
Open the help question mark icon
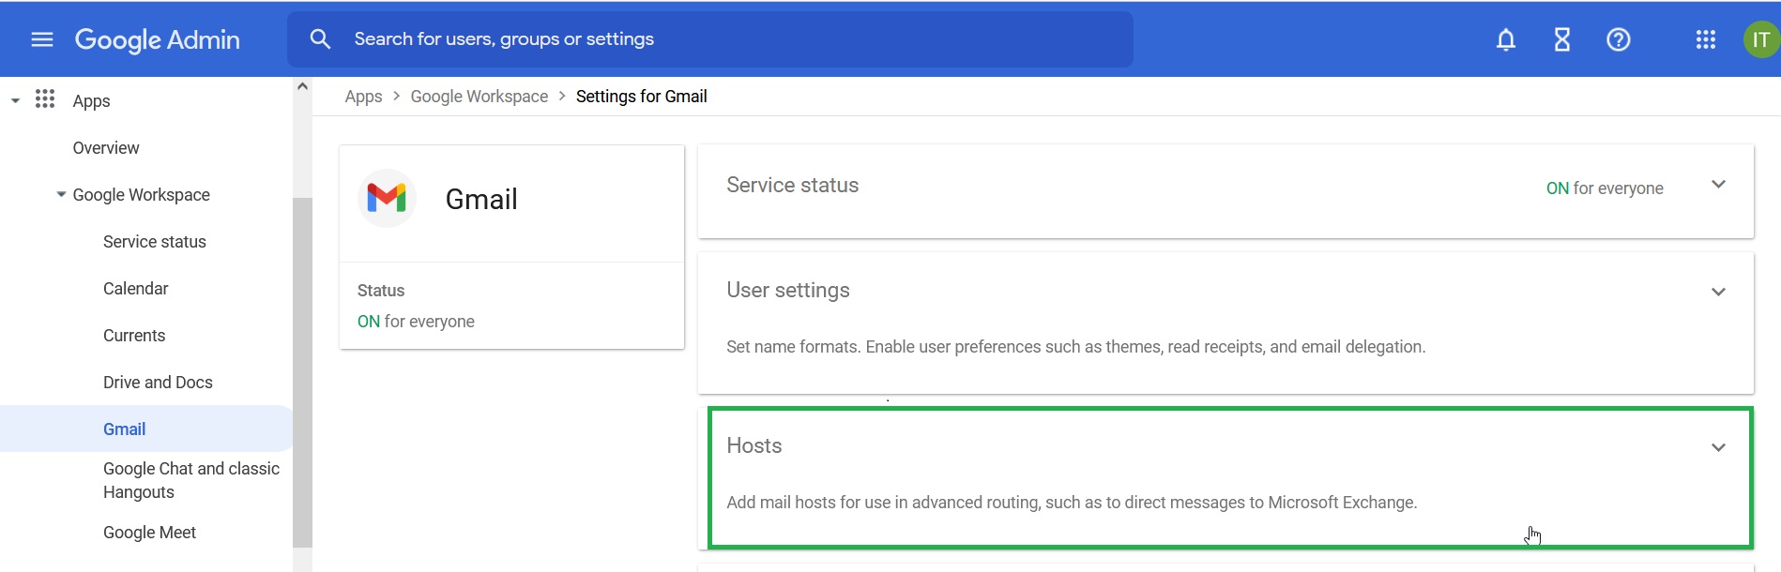[x=1619, y=39]
